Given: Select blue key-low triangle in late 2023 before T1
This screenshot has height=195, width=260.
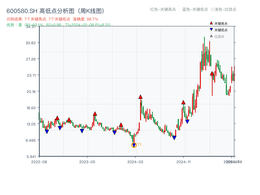Looking at the screenshot, I should coord(114,133).
